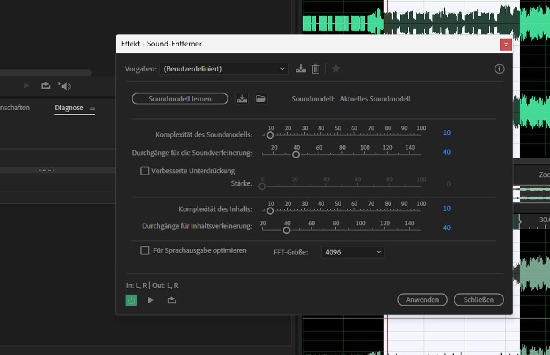
Task: Load a sound model via the folder icon
Action: (x=261, y=98)
